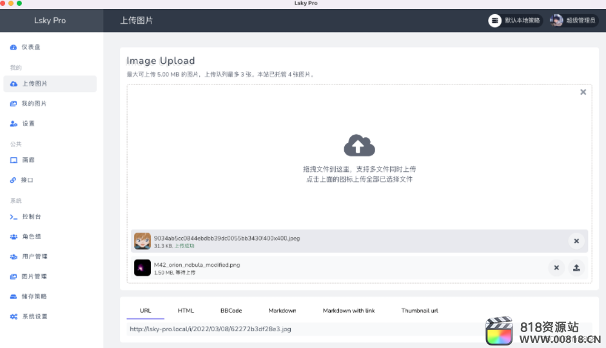
Task: Open the 超级管理员 user menu
Action: tap(574, 21)
